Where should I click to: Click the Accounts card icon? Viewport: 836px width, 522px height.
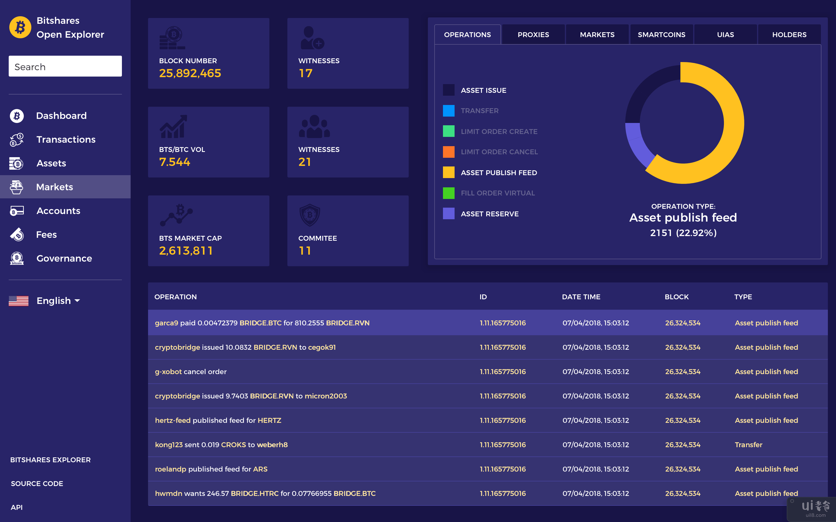17,211
